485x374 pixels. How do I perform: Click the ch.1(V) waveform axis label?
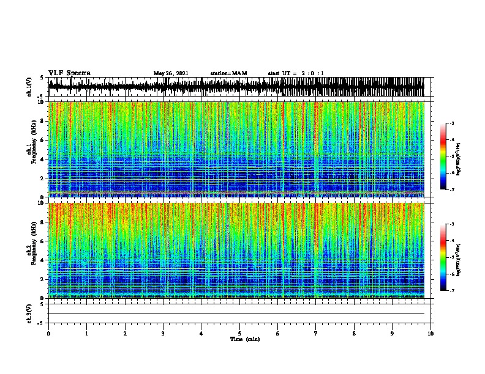click(x=29, y=87)
